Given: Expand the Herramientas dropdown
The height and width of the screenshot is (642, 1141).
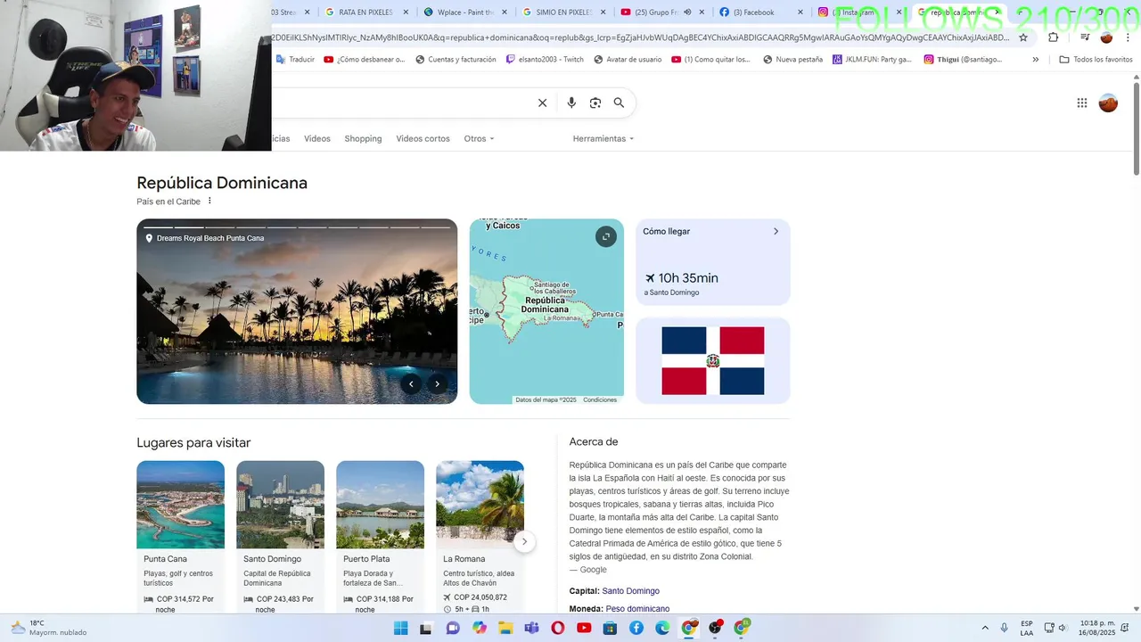Looking at the screenshot, I should pos(603,139).
